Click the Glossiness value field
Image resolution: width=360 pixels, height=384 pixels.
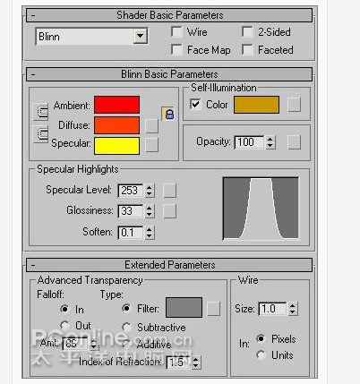[131, 211]
